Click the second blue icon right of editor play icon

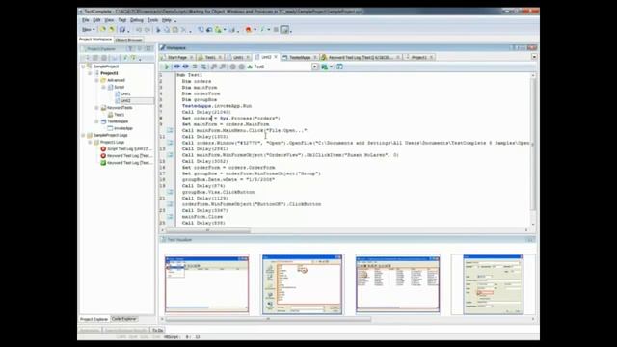point(185,67)
